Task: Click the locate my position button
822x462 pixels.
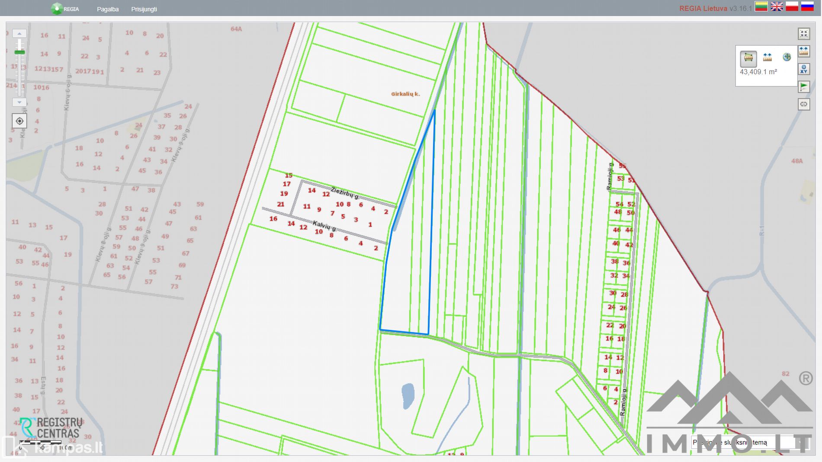Action: (x=19, y=121)
